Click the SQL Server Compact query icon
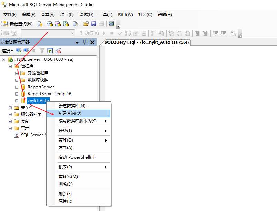This screenshot has height=211, width=277. [x=75, y=24]
